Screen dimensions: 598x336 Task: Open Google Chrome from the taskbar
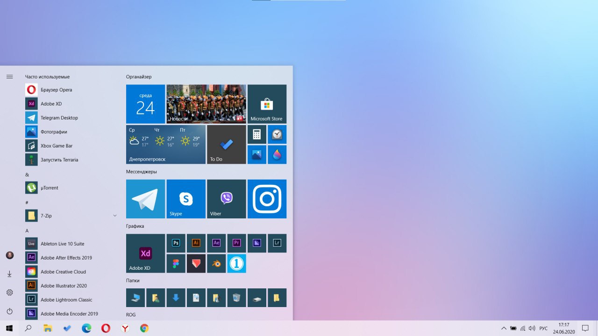coord(144,328)
